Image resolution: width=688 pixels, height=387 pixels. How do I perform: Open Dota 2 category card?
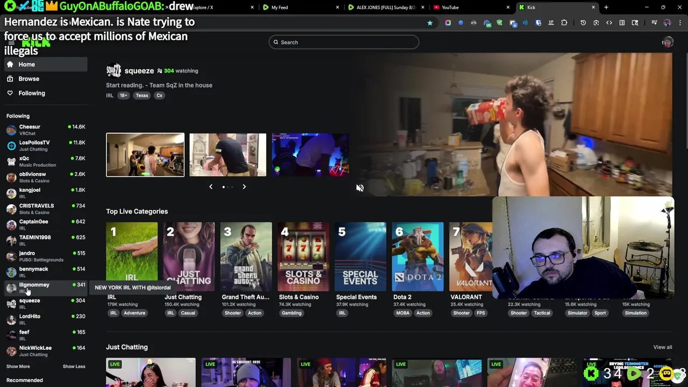point(418,256)
